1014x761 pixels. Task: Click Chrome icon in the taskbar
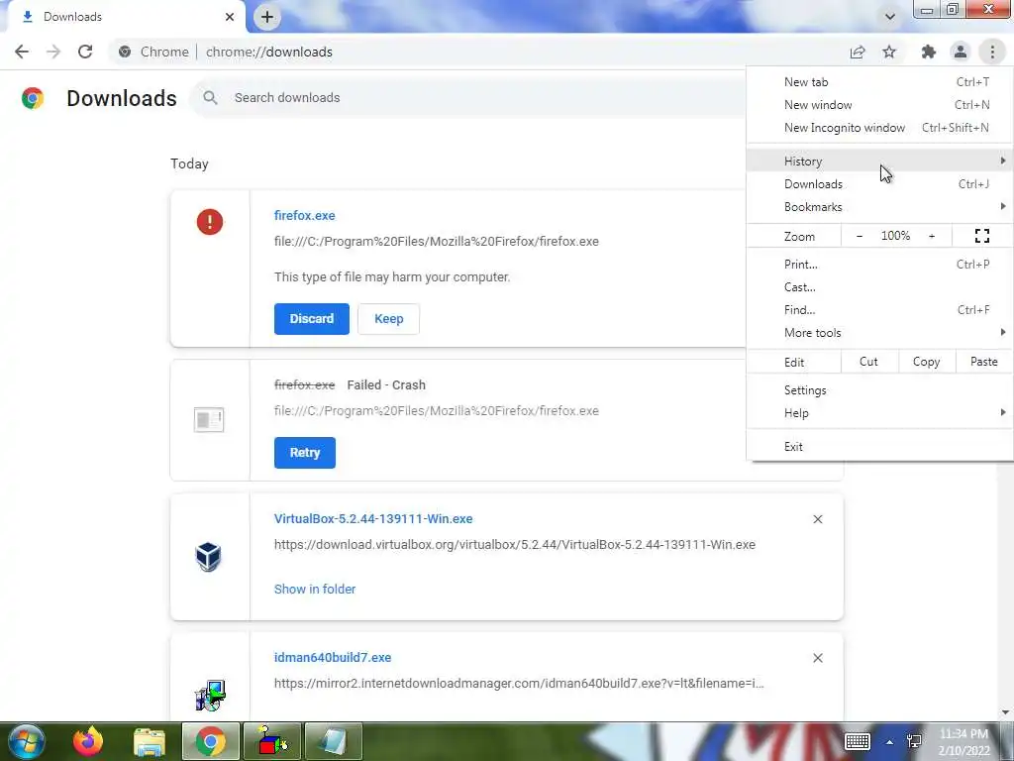tap(210, 741)
